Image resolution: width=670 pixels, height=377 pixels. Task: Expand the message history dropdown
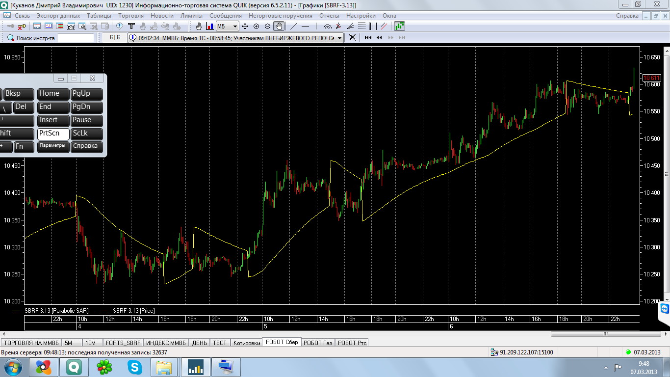(340, 38)
